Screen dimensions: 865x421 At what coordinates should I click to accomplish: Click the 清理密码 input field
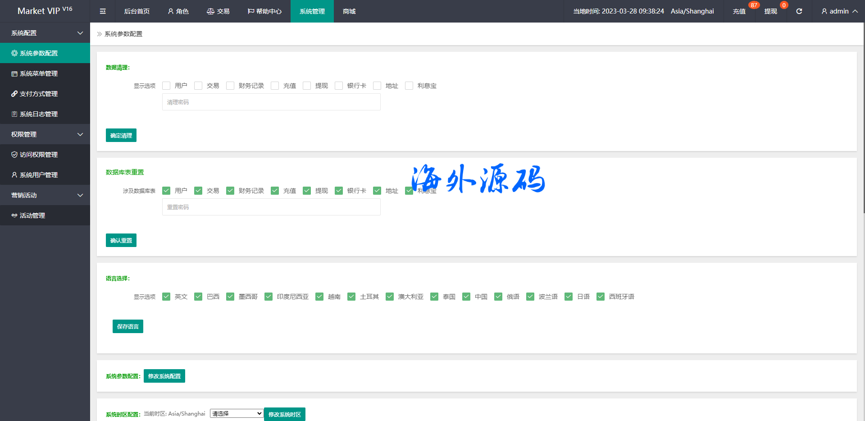click(x=271, y=102)
